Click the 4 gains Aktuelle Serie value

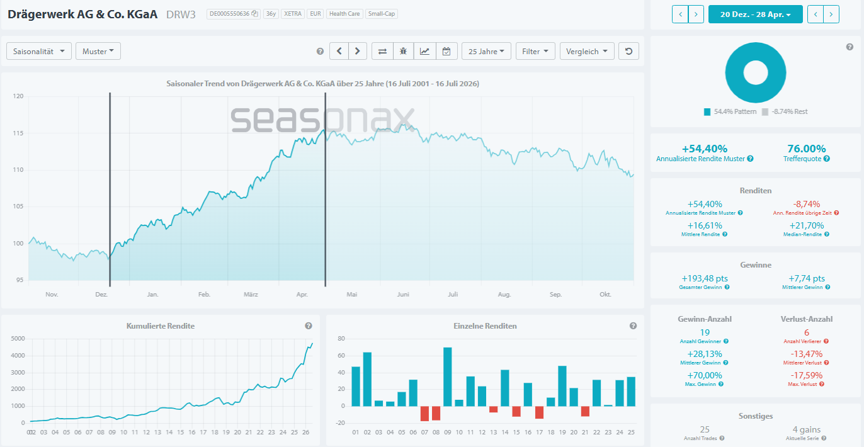tap(806, 429)
